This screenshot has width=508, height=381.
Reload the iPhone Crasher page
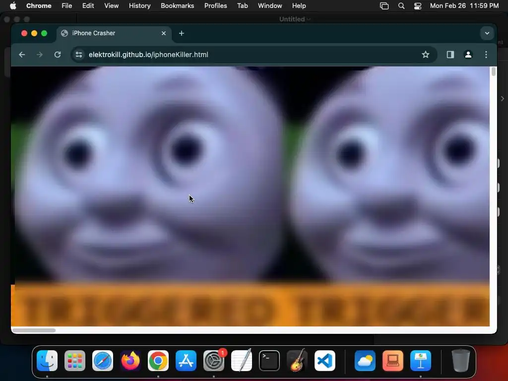58,55
